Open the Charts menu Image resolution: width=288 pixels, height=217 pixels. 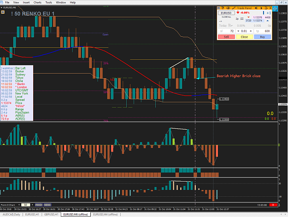37,2
